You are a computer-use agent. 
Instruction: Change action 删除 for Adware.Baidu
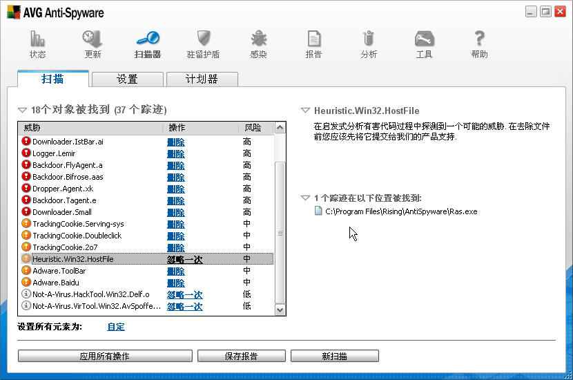(176, 283)
